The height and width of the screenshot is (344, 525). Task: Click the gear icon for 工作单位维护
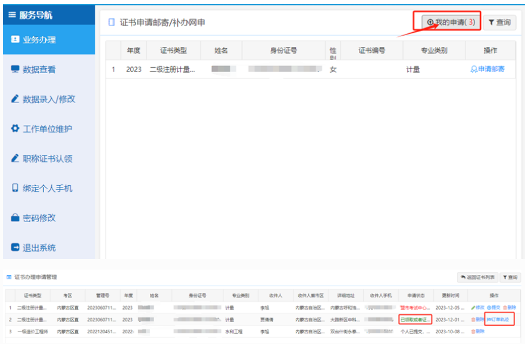coord(15,129)
